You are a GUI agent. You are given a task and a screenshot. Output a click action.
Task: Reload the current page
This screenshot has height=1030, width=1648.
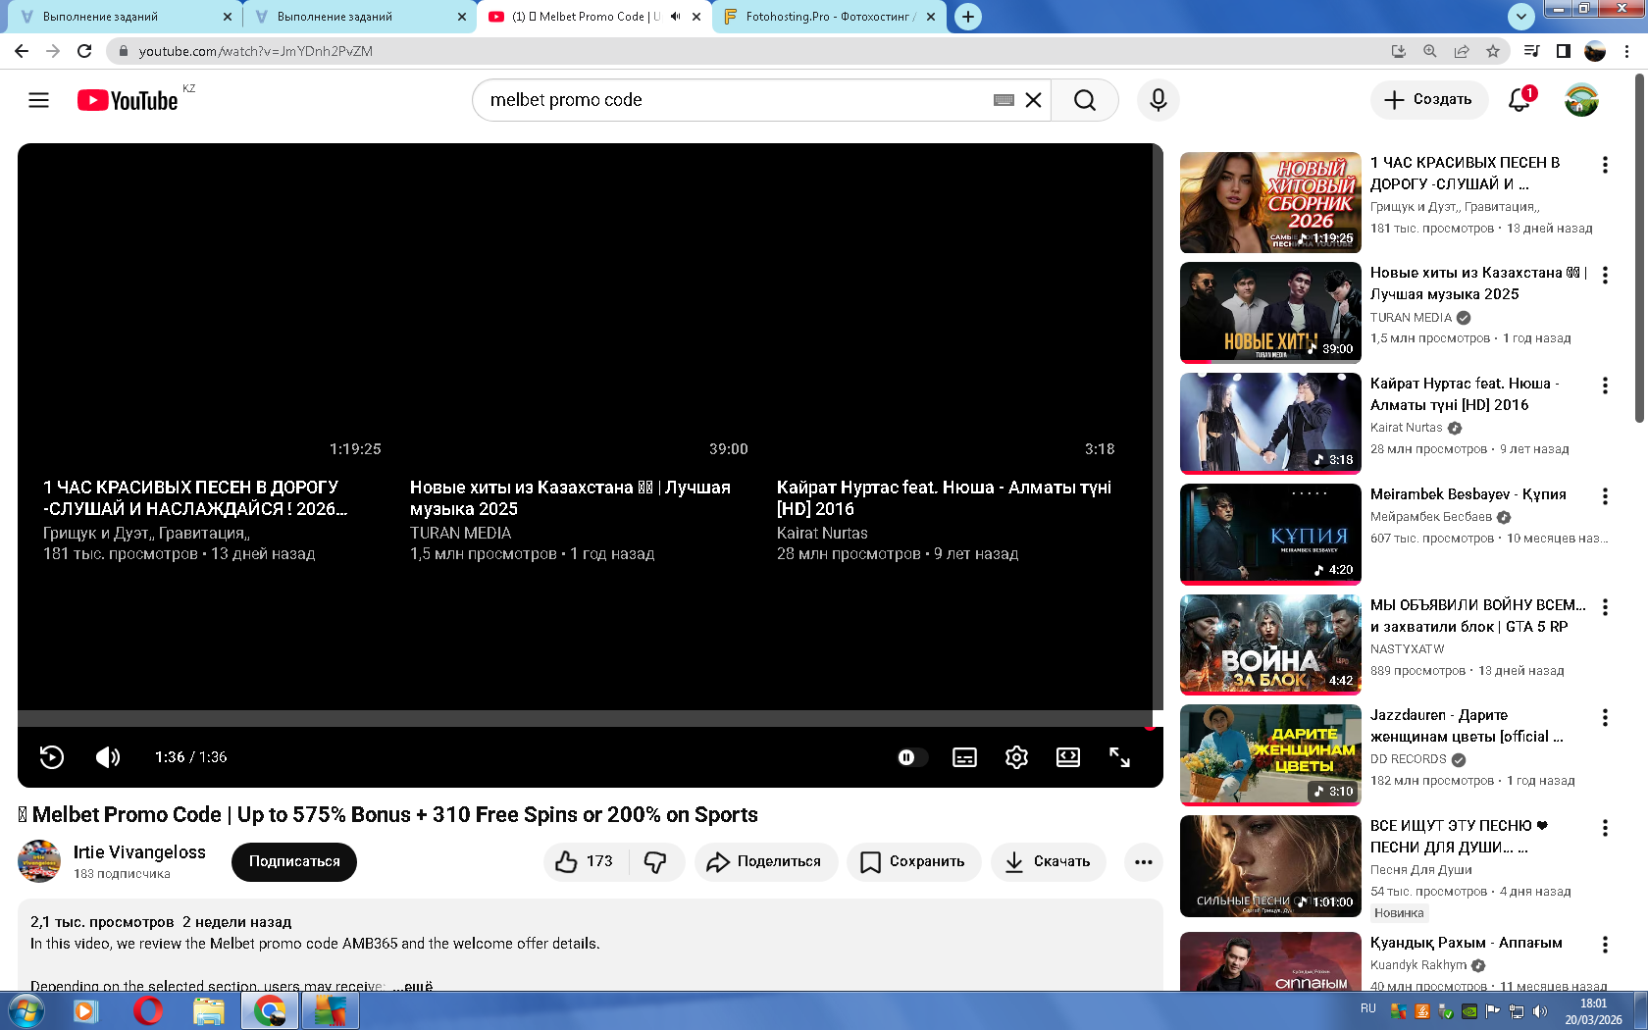[x=84, y=51]
